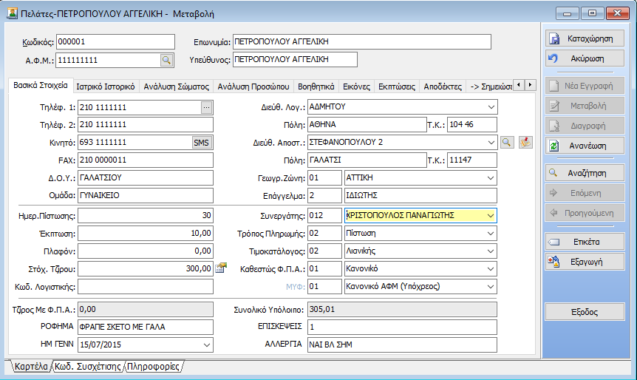Save record with Καταχώρηση button
The width and height of the screenshot is (637, 380).
point(585,38)
